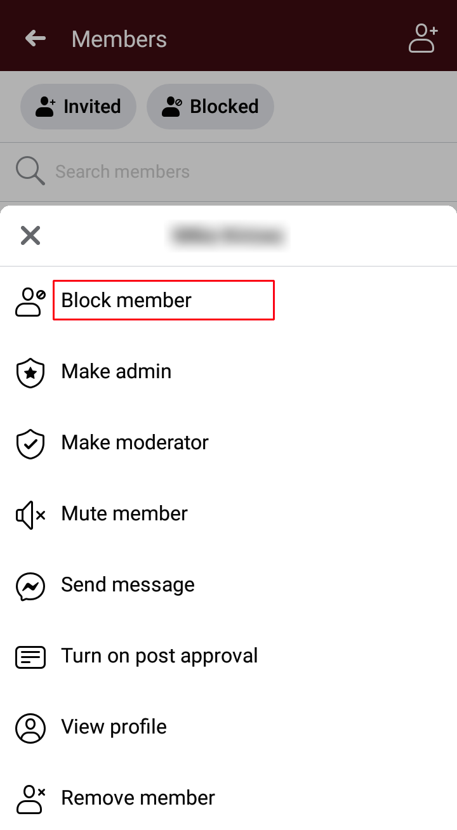Enable the Blocked filter chip
Image resolution: width=457 pixels, height=830 pixels.
point(209,107)
